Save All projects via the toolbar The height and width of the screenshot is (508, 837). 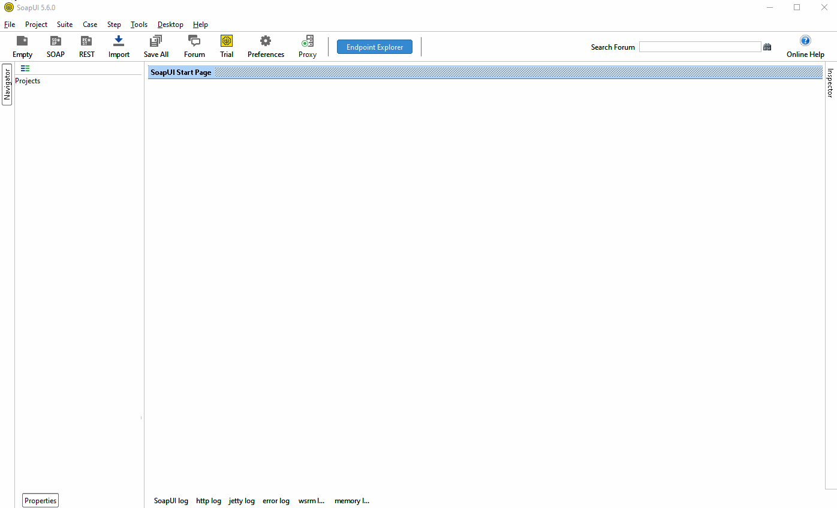pyautogui.click(x=156, y=47)
